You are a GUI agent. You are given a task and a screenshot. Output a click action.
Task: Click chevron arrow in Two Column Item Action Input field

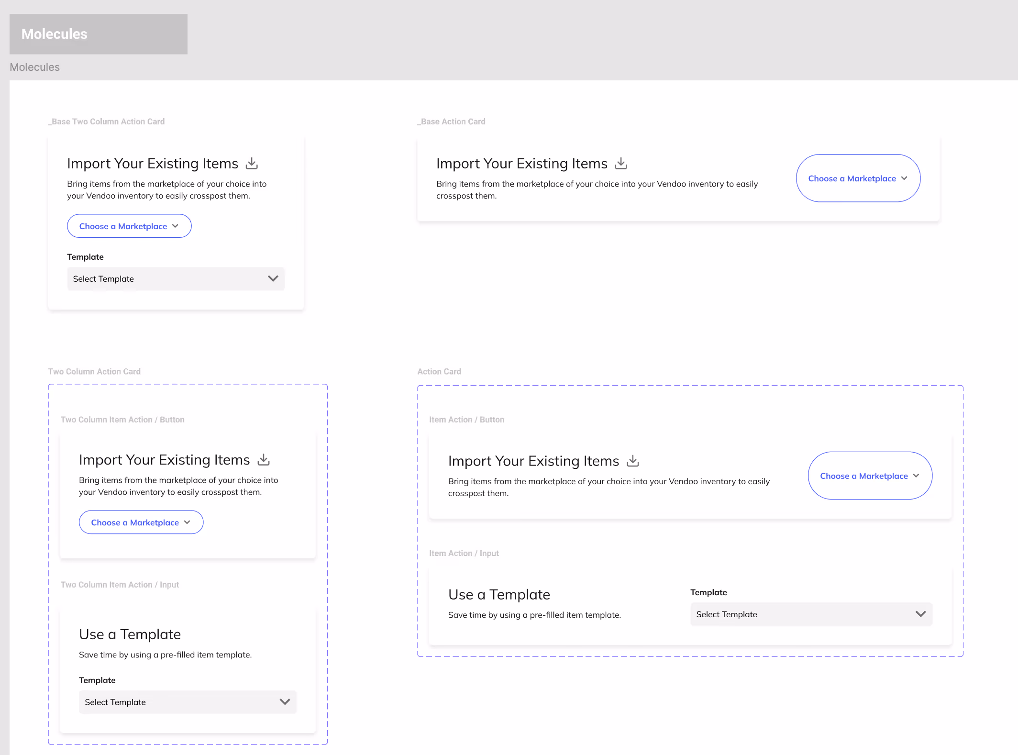point(285,702)
